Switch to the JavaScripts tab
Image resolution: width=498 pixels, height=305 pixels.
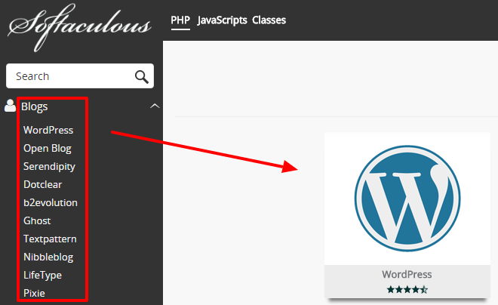pyautogui.click(x=222, y=20)
